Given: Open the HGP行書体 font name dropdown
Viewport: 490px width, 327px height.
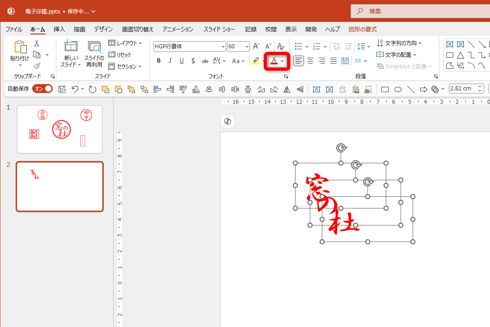Looking at the screenshot, I should point(223,47).
